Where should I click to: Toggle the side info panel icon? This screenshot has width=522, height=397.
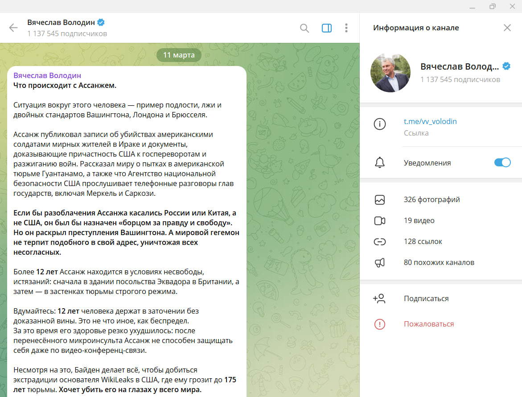(x=327, y=28)
